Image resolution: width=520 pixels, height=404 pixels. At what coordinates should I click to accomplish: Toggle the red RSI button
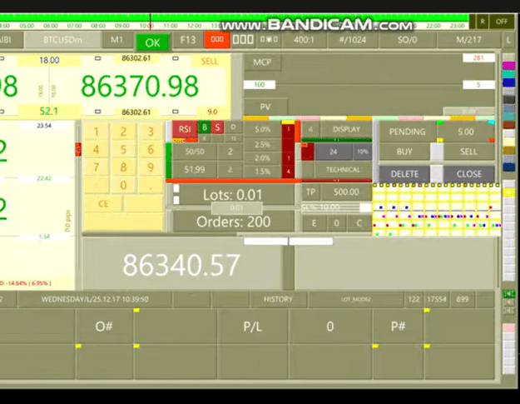[x=185, y=129]
